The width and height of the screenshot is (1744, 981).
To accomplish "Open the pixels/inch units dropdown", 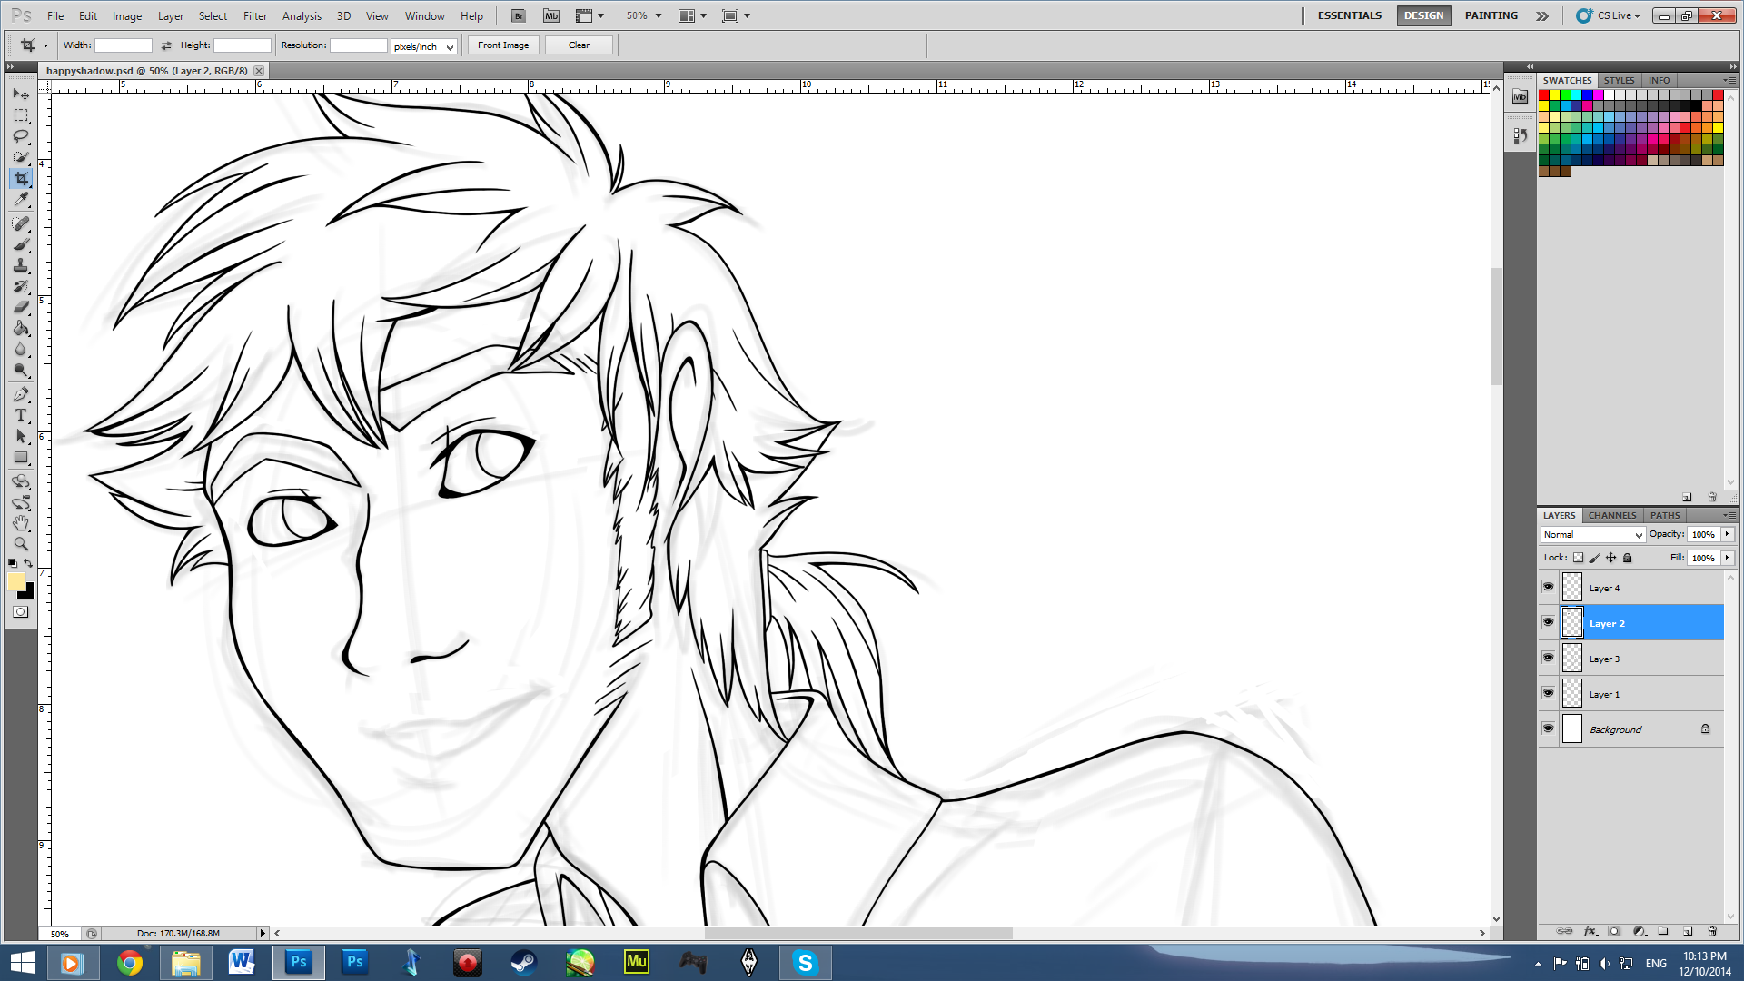I will point(423,46).
